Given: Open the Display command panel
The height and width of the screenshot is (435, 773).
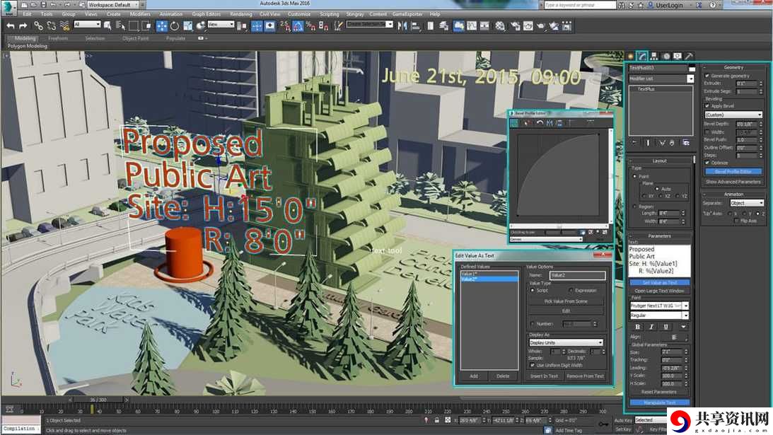Looking at the screenshot, I should (x=678, y=56).
